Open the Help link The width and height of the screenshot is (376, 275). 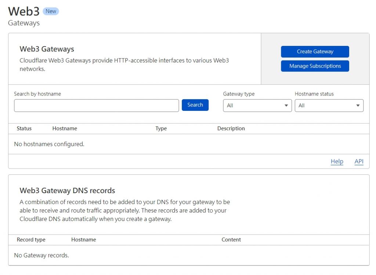(337, 162)
